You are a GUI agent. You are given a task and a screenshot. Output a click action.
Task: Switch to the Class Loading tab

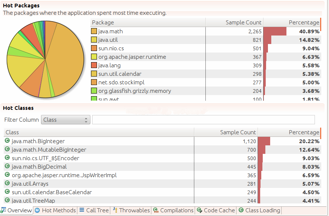coord(259,210)
